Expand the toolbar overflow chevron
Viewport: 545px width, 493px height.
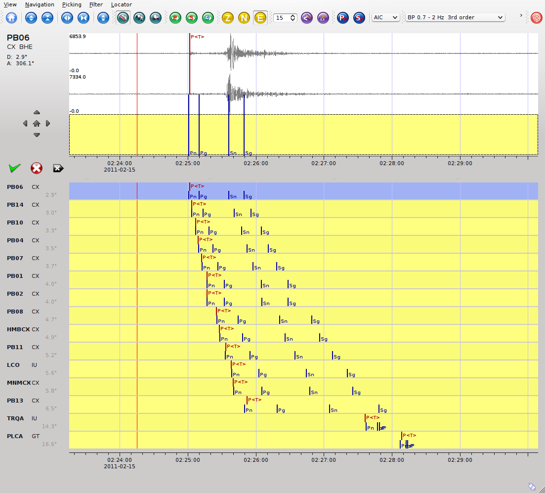pyautogui.click(x=521, y=16)
